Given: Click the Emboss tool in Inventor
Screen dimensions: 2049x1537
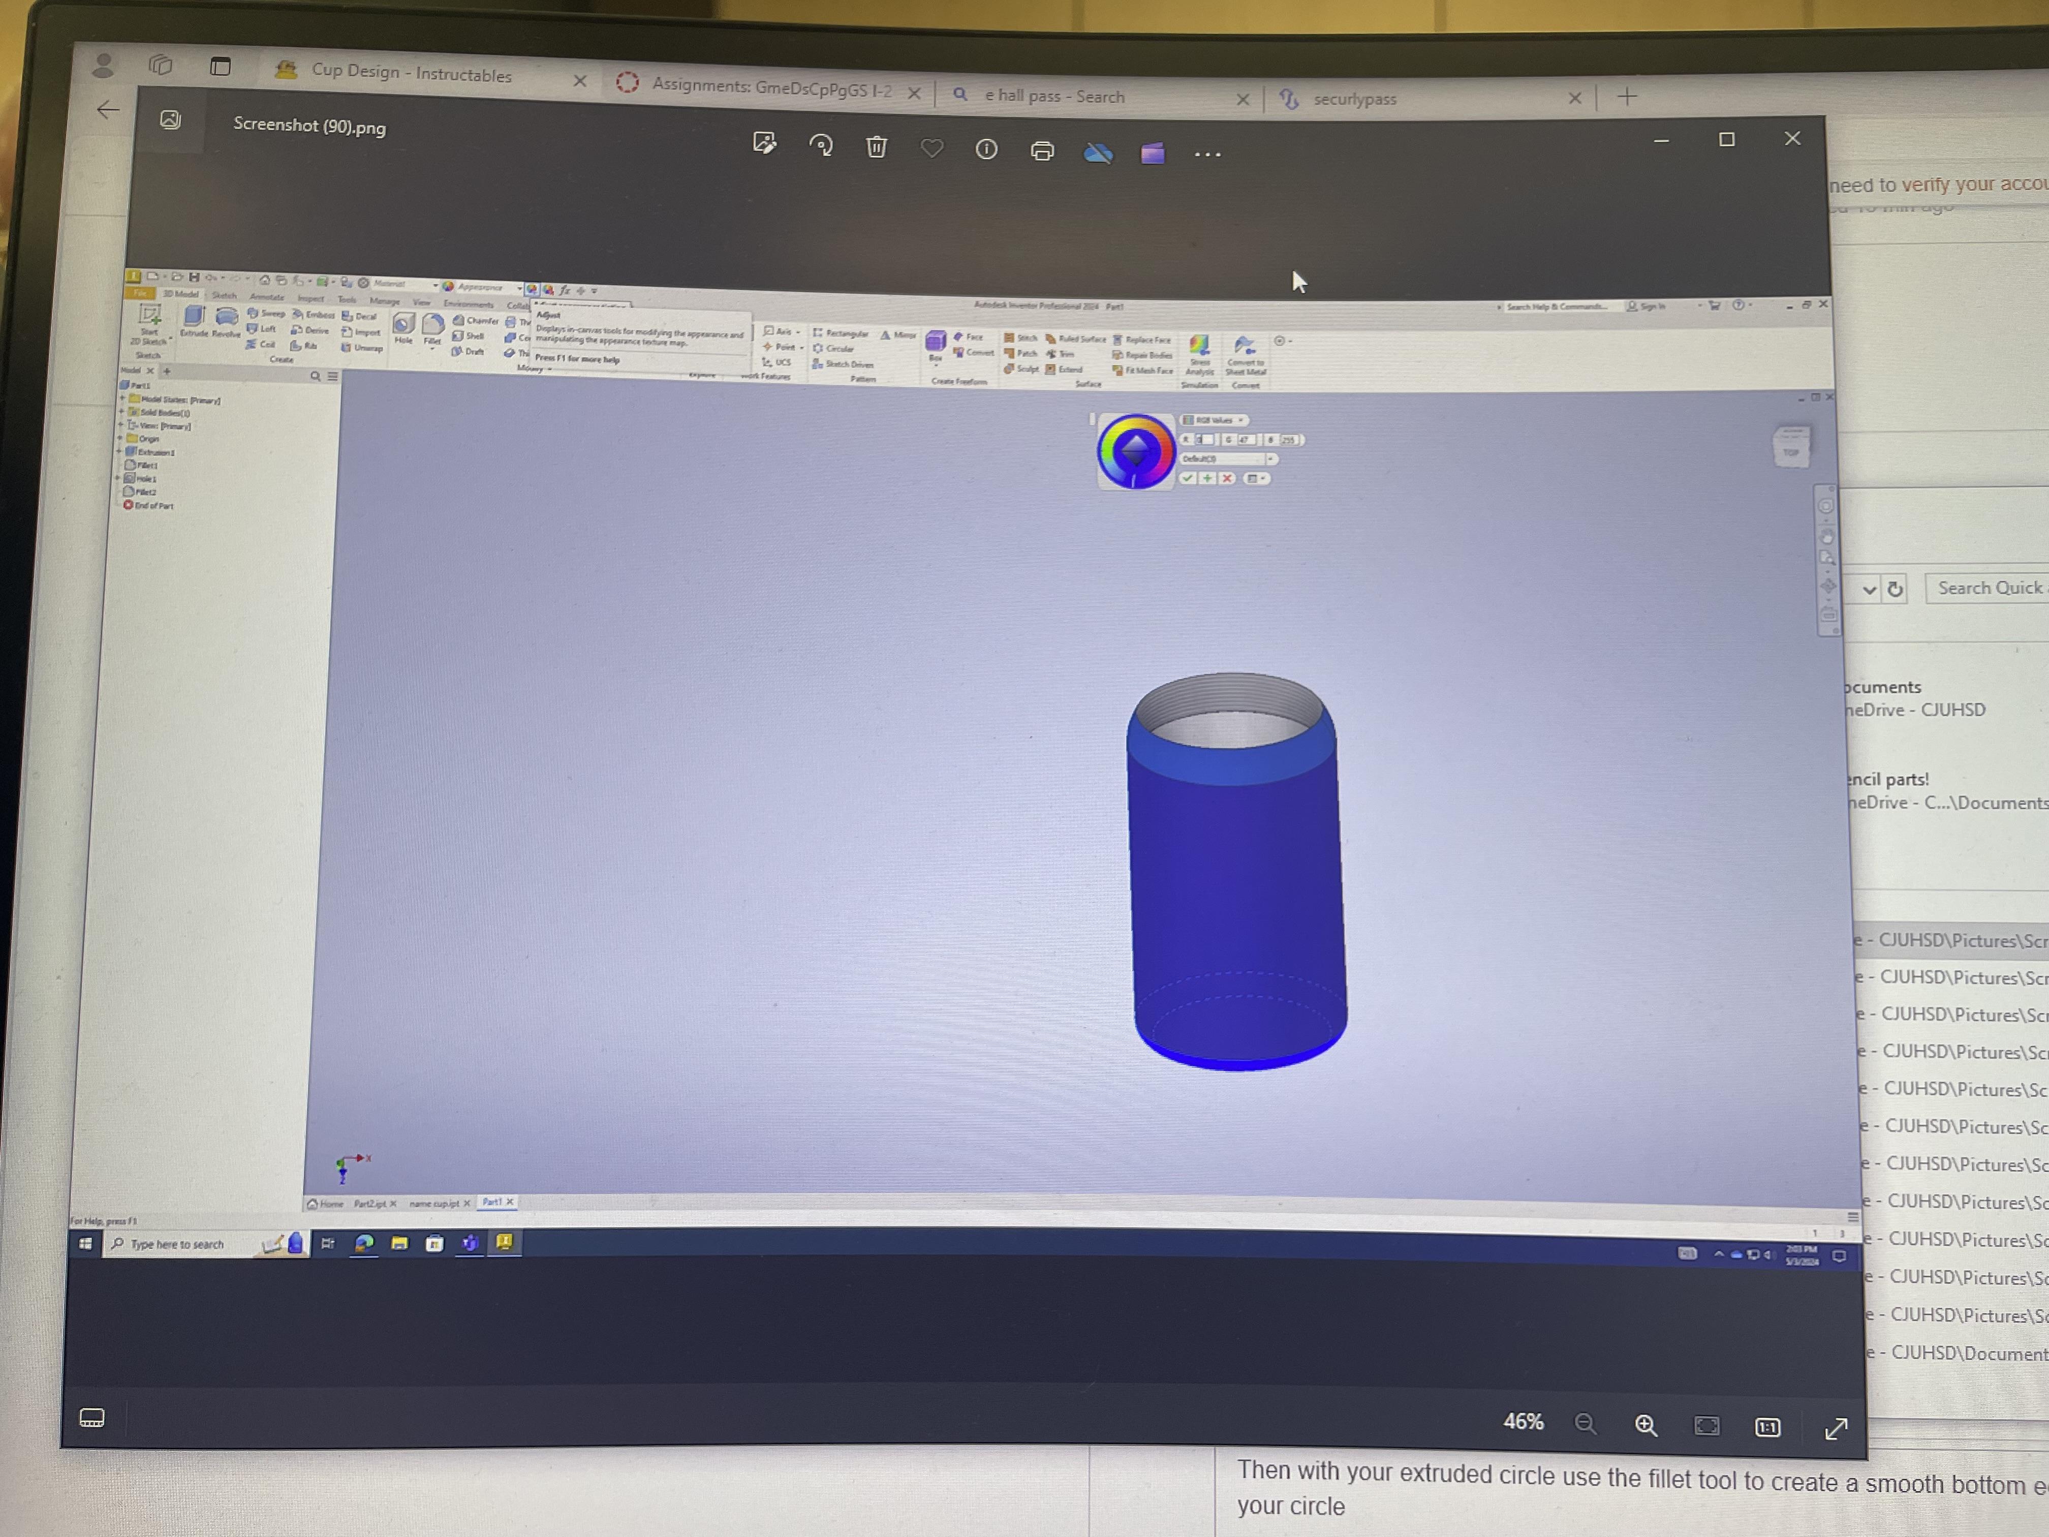Looking at the screenshot, I should point(313,315).
